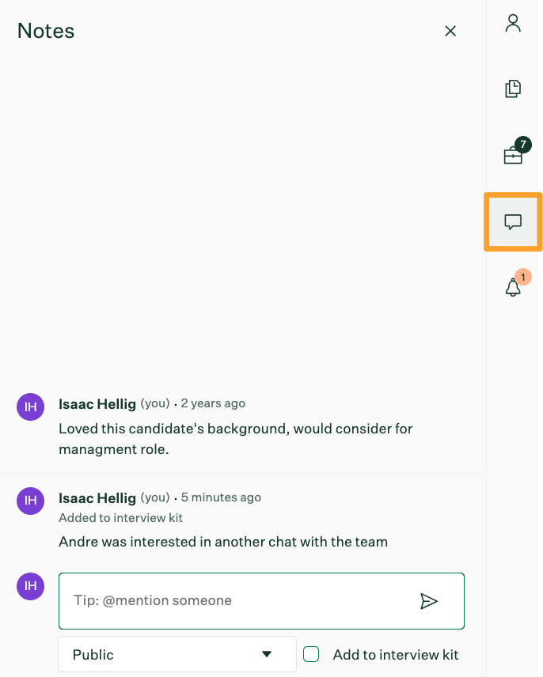Viewport: 543px width, 677px height.
Task: Select the "Andre was interested in another chat" note
Action: 223,542
